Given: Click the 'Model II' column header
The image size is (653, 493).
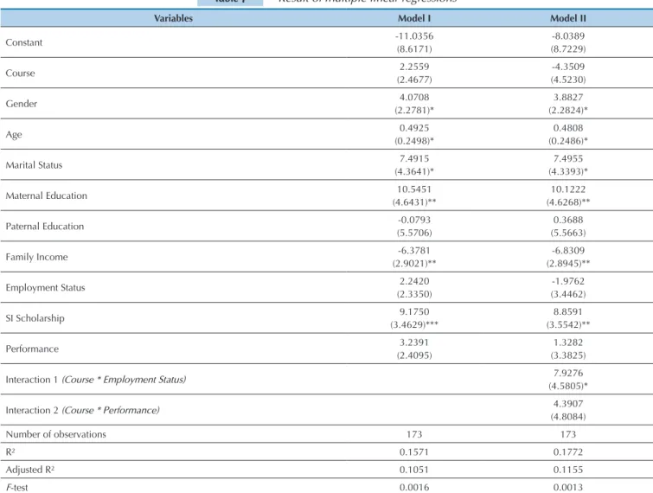Looking at the screenshot, I should click(568, 18).
